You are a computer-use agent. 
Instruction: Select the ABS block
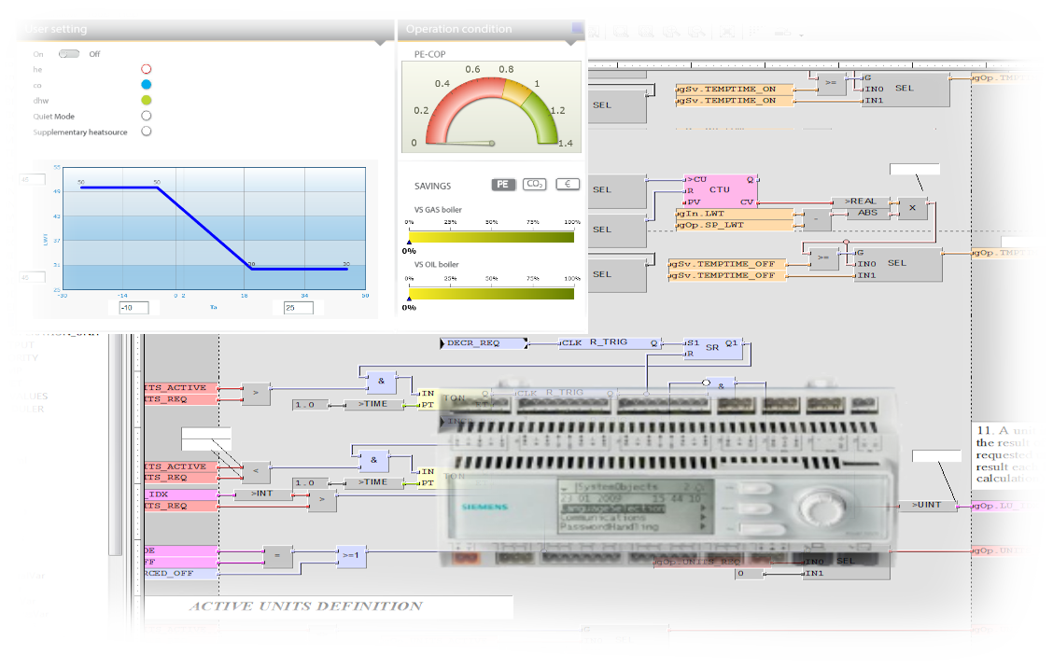[867, 213]
